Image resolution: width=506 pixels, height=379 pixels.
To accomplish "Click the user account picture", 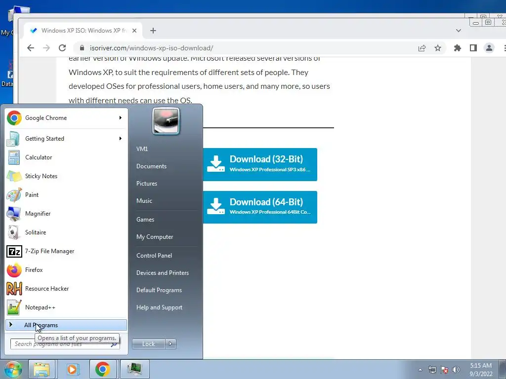I will point(166,121).
